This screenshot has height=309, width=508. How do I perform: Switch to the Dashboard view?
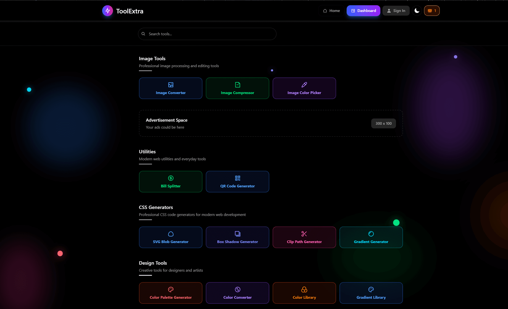(363, 11)
